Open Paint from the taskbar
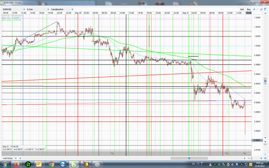 (97, 165)
